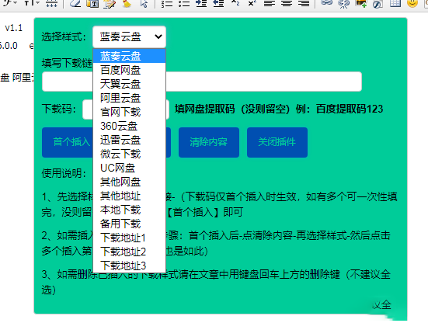Click the 清除内容 button
428x323 pixels.
(x=209, y=142)
